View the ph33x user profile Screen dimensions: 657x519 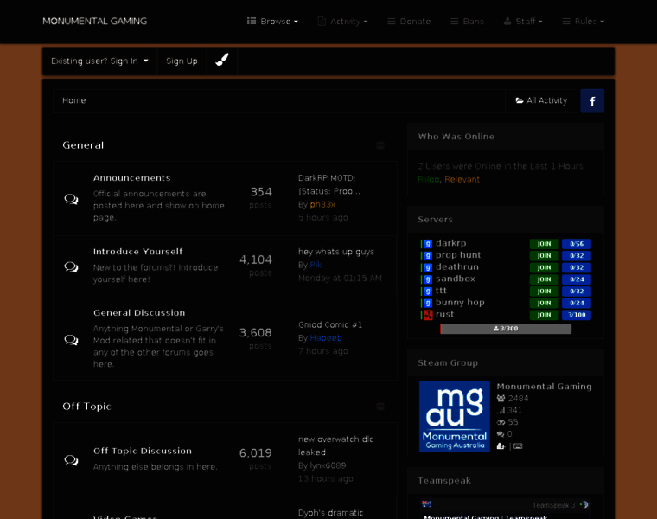(322, 204)
